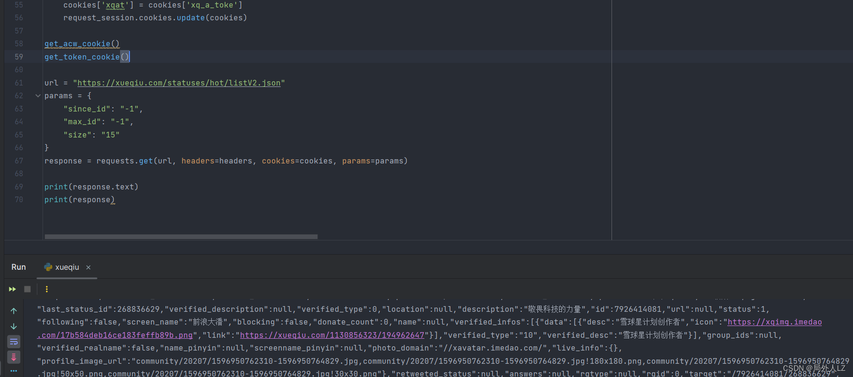Click print(response) on line 70
The height and width of the screenshot is (377, 853).
pyautogui.click(x=79, y=200)
